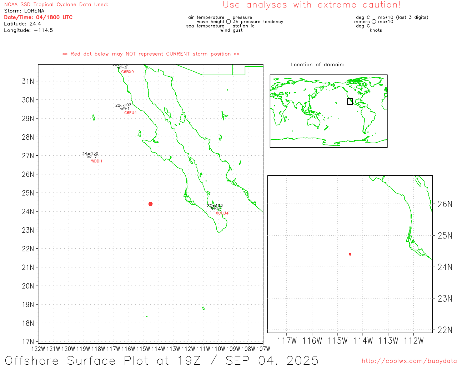This screenshot has width=457, height=365.
Task: Click the 'Location of domain:' label
Action: [x=317, y=65]
